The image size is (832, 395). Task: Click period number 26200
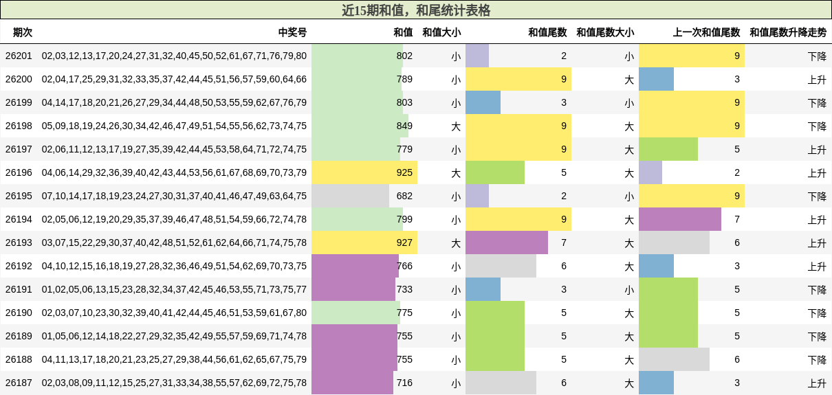click(19, 79)
